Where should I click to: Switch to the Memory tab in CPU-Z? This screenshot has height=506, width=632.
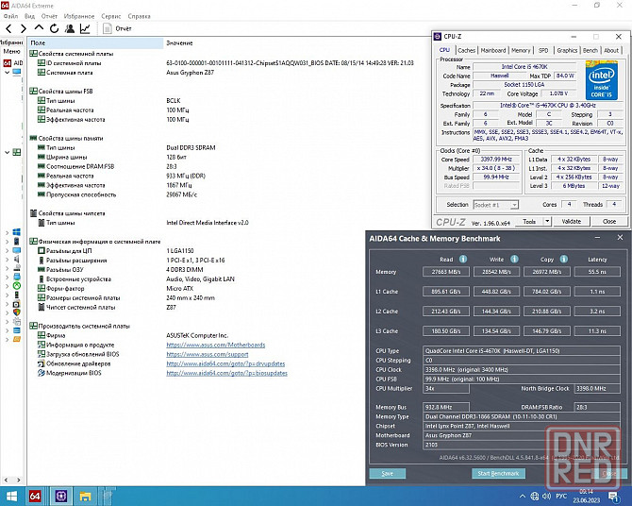pyautogui.click(x=521, y=50)
